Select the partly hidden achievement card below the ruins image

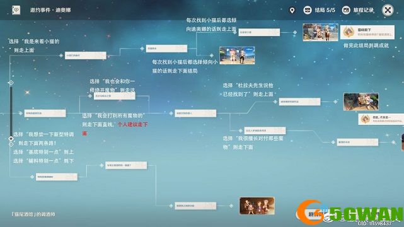click(x=381, y=119)
